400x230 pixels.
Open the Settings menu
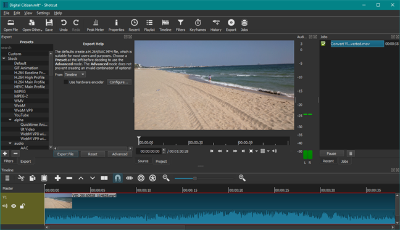pyautogui.click(x=43, y=13)
